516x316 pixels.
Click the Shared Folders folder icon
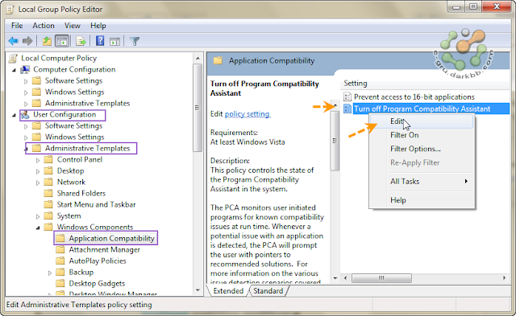tap(48, 193)
